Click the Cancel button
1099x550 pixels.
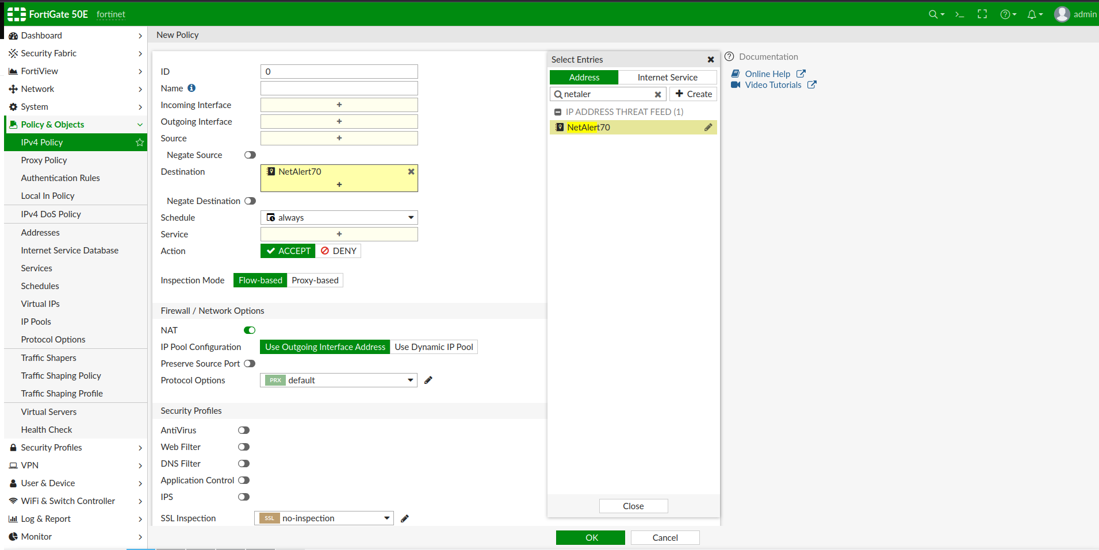[x=665, y=538]
